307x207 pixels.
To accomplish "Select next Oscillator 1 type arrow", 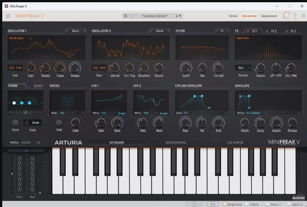I will click(x=84, y=31).
